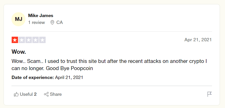Click the fourth grey rating star

point(35,40)
